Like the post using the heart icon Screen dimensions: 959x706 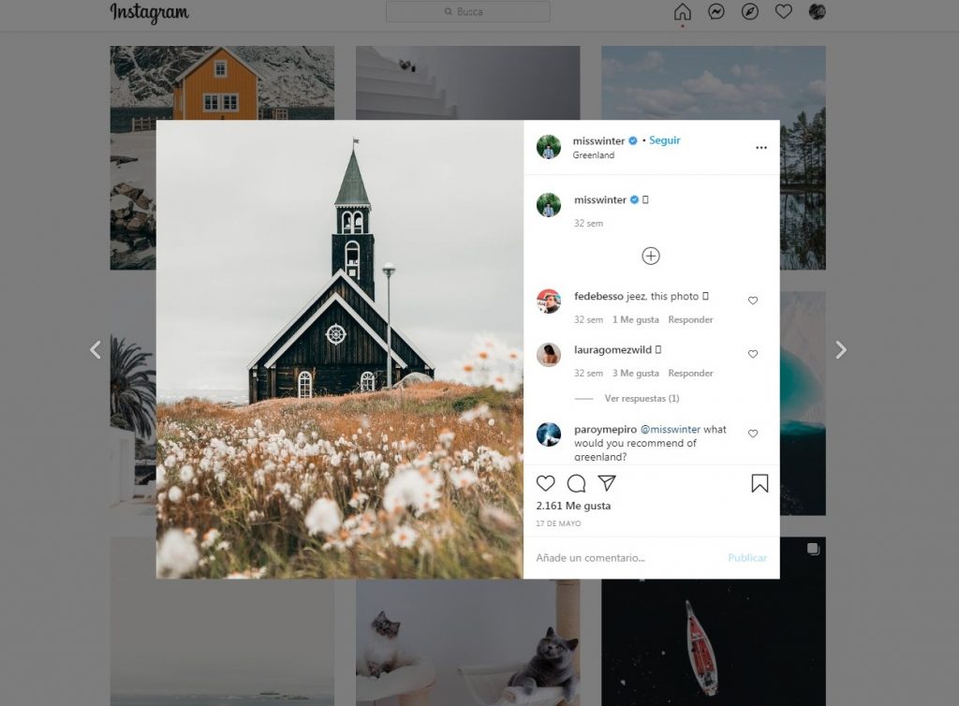pos(546,483)
